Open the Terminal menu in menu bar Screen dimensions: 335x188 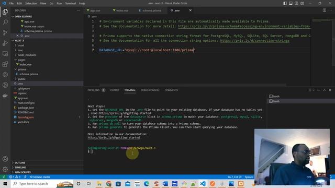70,3
